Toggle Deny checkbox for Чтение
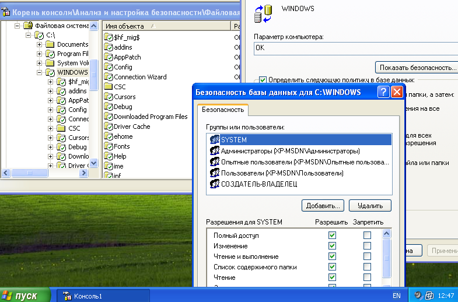This screenshot has width=458, height=302. pyautogui.click(x=367, y=277)
